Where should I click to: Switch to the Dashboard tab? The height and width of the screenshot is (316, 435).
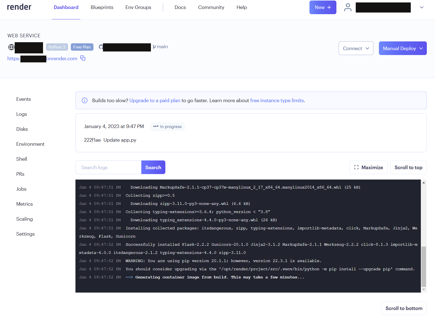click(x=66, y=7)
